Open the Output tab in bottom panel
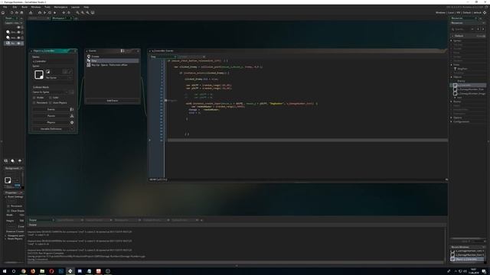Viewport: 490px width, 275px height. pos(41,220)
